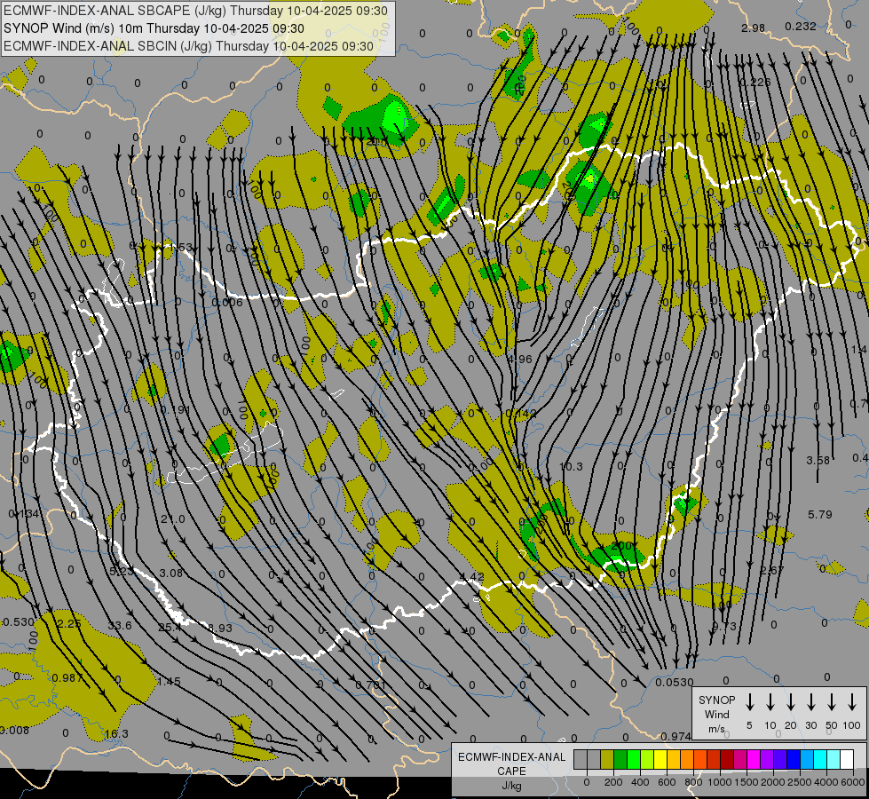Pick the light cyan swatch next to the white one
The image size is (869, 799).
tap(833, 759)
